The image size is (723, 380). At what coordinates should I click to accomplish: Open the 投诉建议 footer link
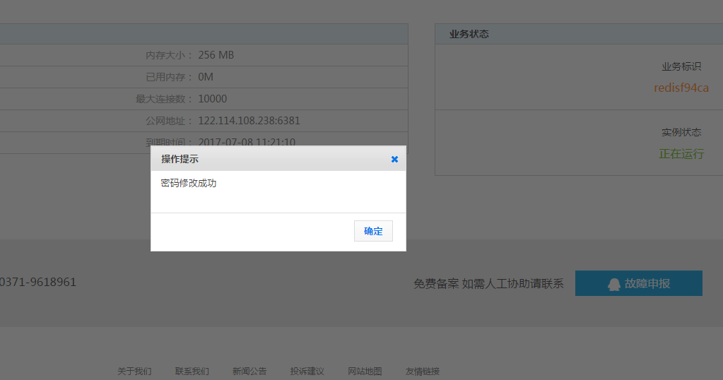(x=307, y=372)
